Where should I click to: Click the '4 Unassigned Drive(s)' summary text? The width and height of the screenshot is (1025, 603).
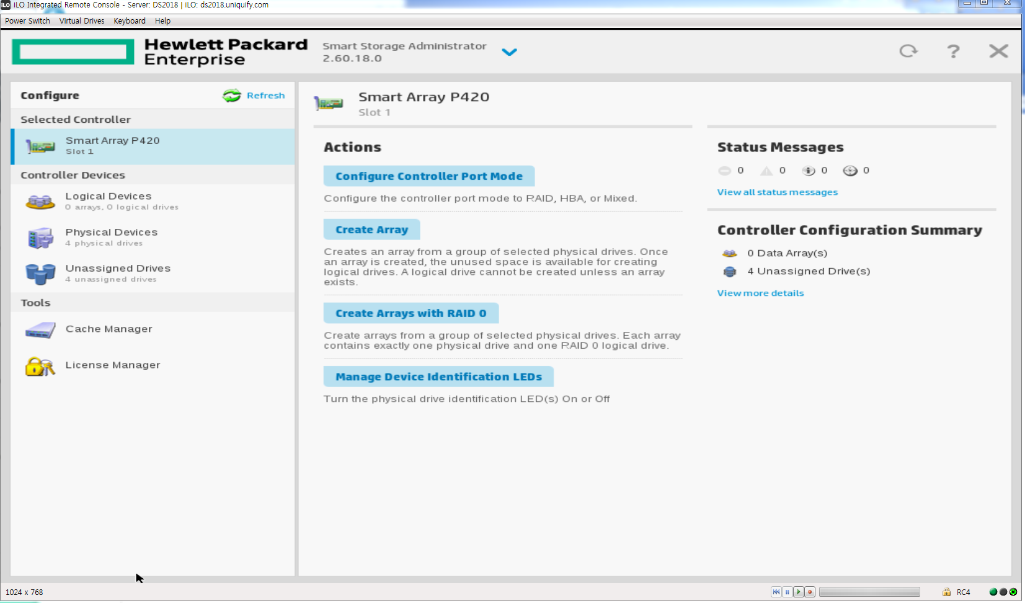809,271
